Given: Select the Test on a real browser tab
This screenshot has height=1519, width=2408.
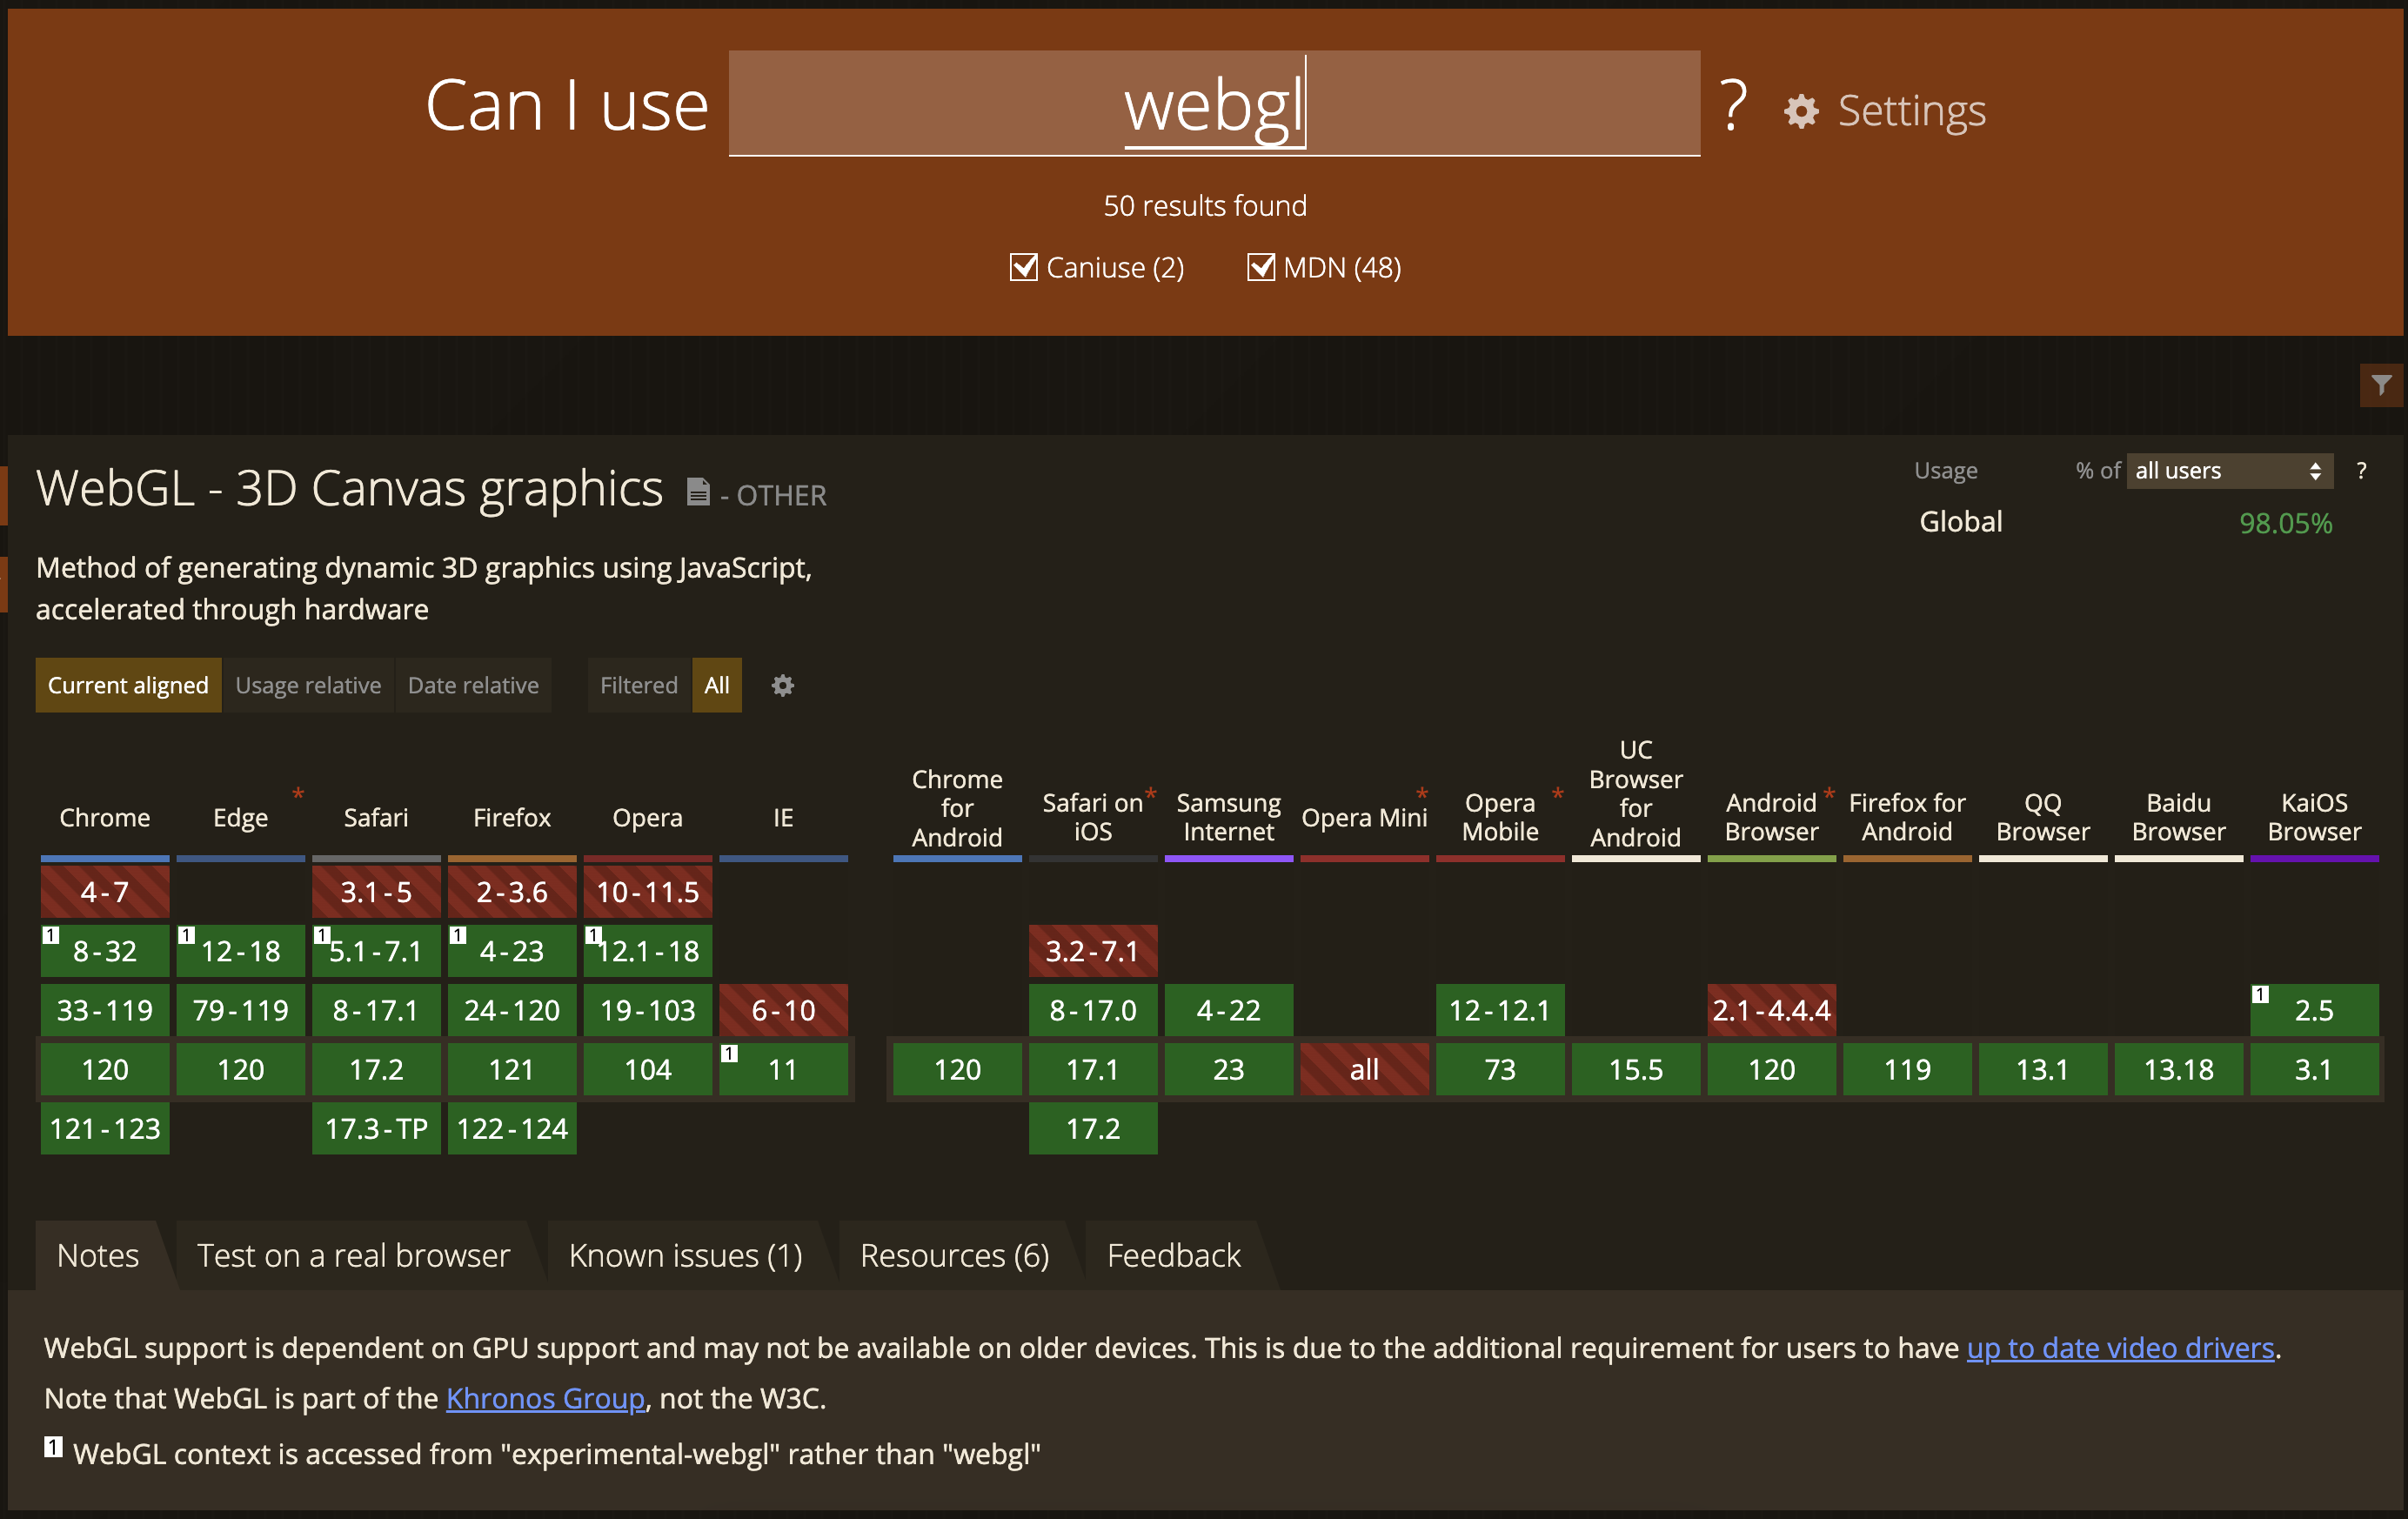Looking at the screenshot, I should [353, 1254].
